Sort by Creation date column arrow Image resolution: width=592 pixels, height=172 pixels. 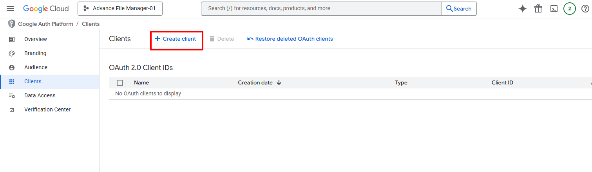[279, 82]
